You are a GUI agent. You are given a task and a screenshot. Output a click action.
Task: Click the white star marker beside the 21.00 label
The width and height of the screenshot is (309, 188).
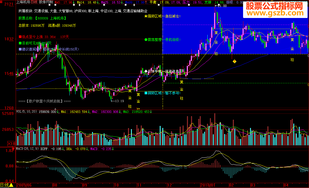[x=219, y=5]
